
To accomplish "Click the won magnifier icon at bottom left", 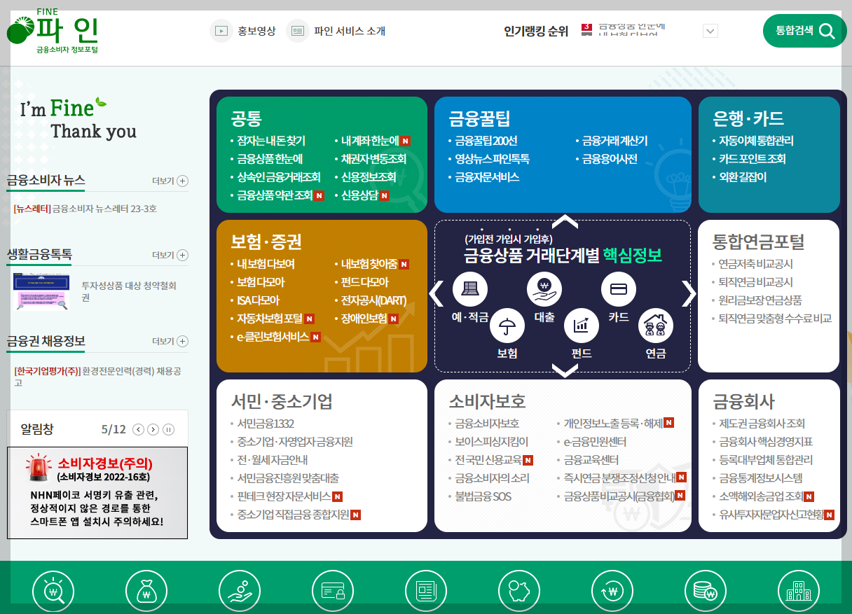I will pyautogui.click(x=53, y=590).
